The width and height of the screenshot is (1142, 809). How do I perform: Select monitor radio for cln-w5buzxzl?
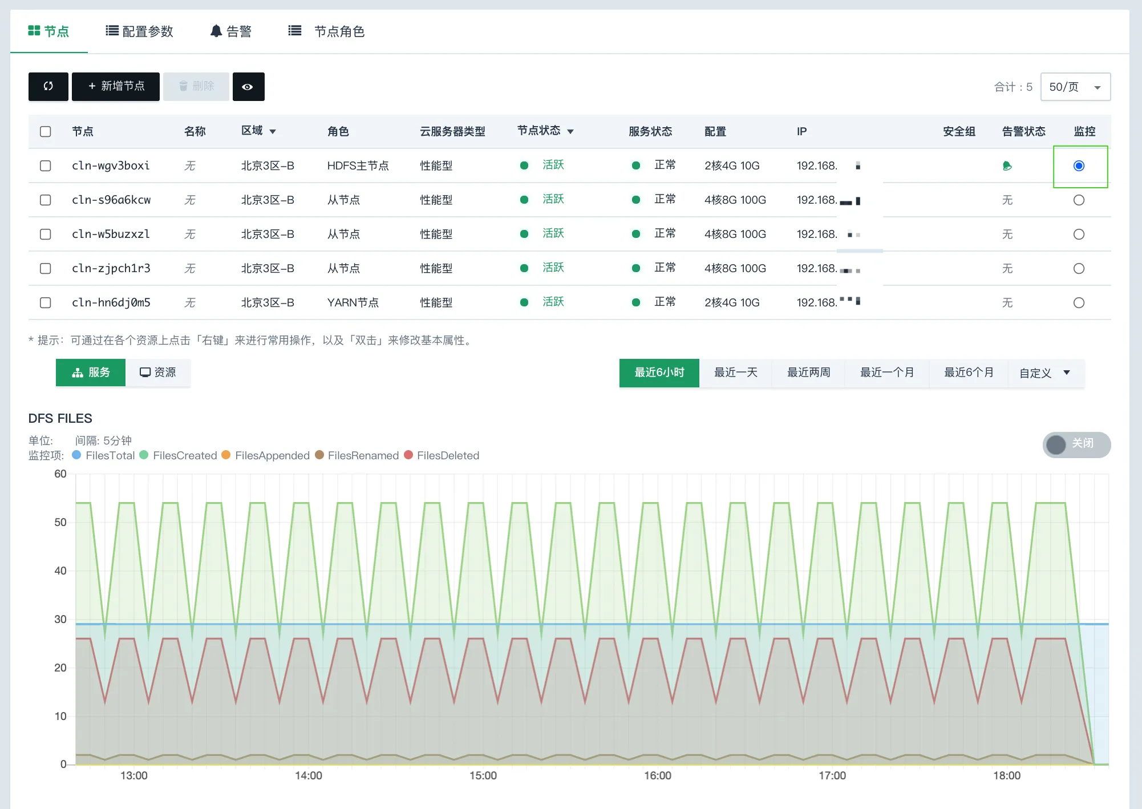point(1079,234)
